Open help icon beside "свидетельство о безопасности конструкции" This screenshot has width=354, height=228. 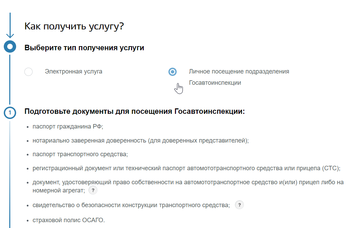tap(239, 205)
